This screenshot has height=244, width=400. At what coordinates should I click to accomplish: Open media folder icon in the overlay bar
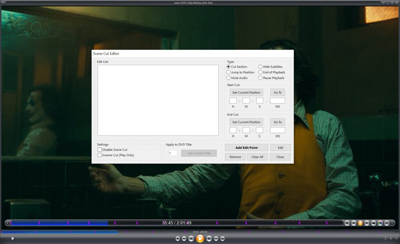point(373,223)
